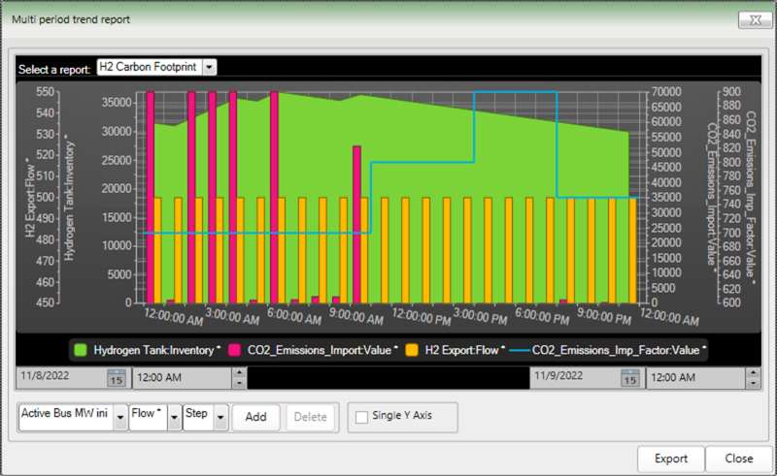Click the Close button
The height and width of the screenshot is (476, 777).
pos(739,459)
